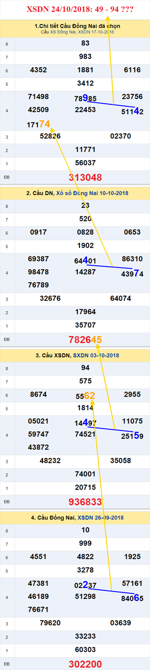This screenshot has width=150, height=670.
Task: Click the number 33233
Action: [85, 636]
